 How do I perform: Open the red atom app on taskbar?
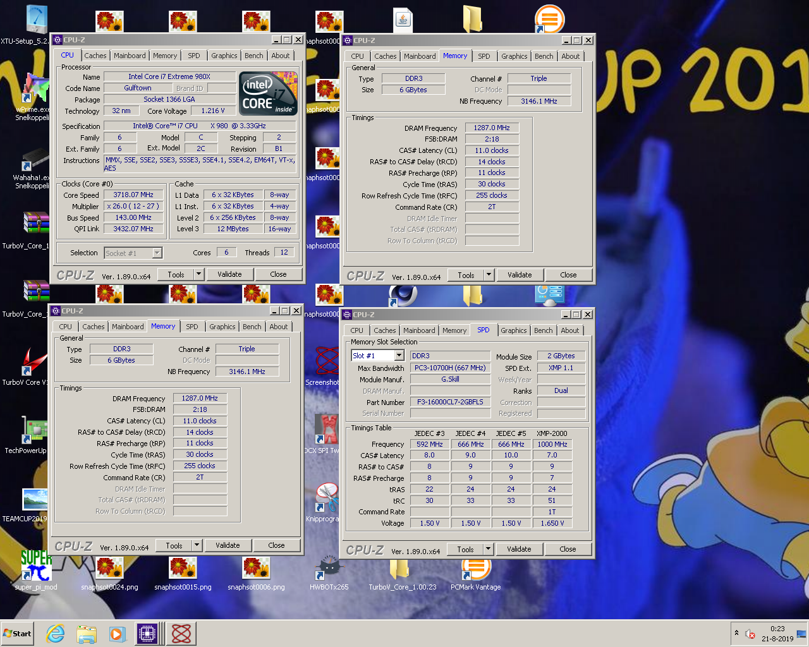[181, 634]
